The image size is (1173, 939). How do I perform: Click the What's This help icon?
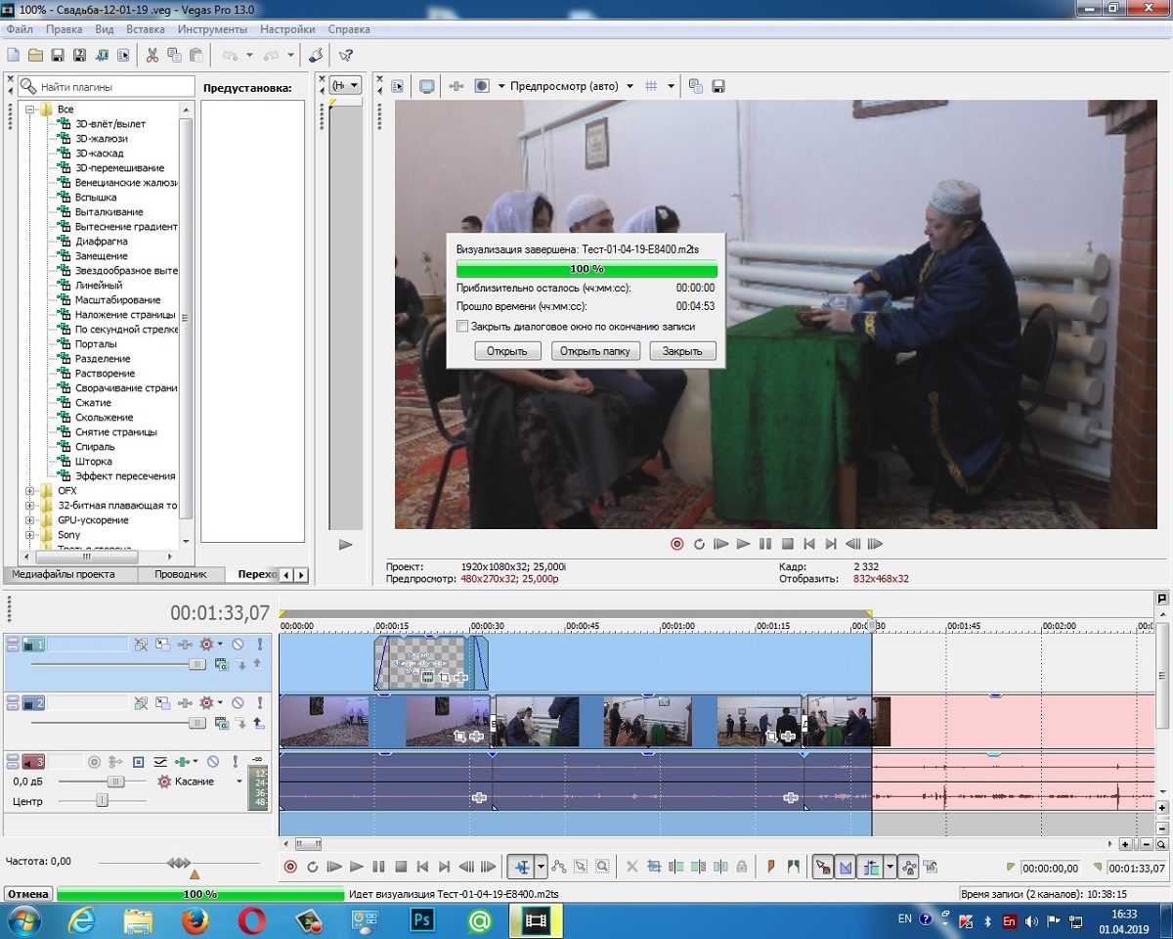click(345, 56)
